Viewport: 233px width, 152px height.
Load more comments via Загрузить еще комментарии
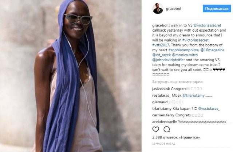point(177,82)
